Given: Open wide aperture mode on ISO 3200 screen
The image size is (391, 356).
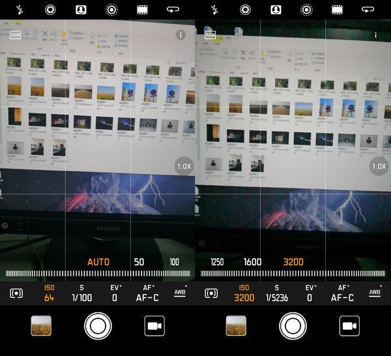Looking at the screenshot, I should point(245,10).
